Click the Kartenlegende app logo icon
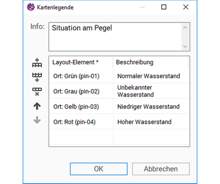Viewport: 220px width, 184px height. pos(31,7)
